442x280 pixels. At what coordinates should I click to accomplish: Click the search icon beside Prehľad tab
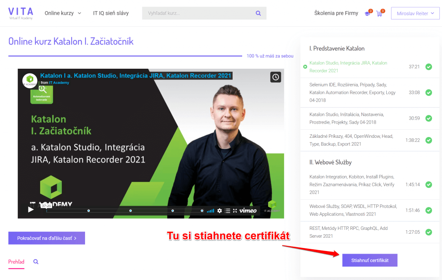coord(36,262)
